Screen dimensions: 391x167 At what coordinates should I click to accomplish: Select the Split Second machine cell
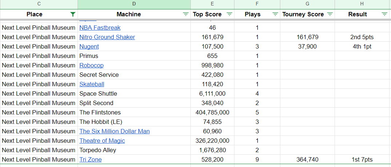[134, 103]
